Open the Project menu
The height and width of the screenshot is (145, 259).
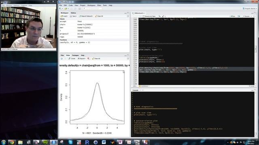click(x=83, y=5)
